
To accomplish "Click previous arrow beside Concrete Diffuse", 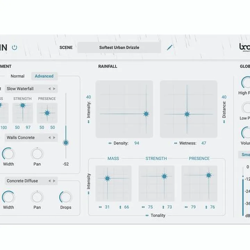I will tap(50, 181).
